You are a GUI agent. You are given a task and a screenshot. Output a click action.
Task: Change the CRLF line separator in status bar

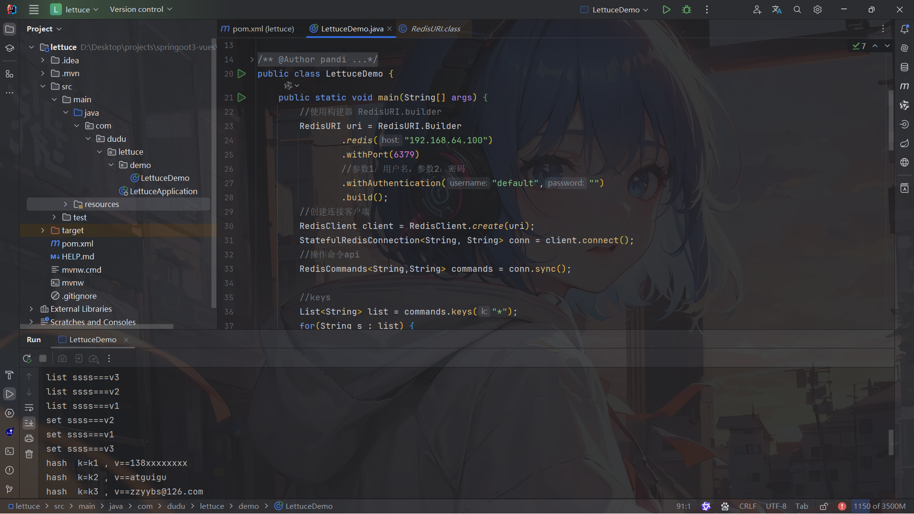(747, 506)
